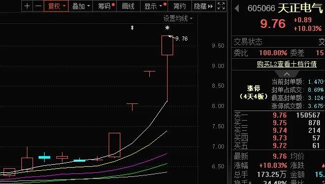
Task: Open the 复权 dropdown
Action: tap(56, 6)
